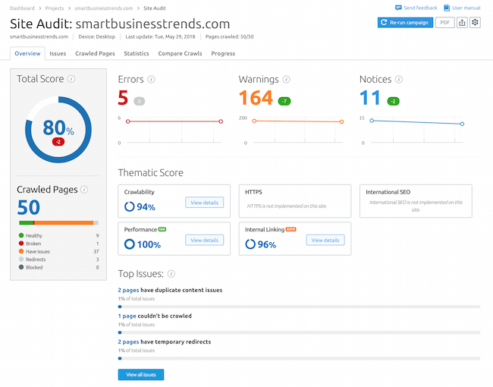Click the User manual book icon

[447, 8]
